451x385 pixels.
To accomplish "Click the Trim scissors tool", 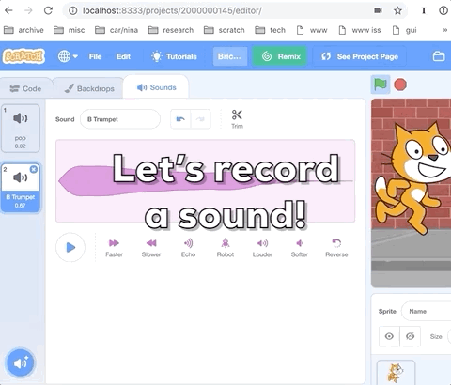I will click(237, 119).
